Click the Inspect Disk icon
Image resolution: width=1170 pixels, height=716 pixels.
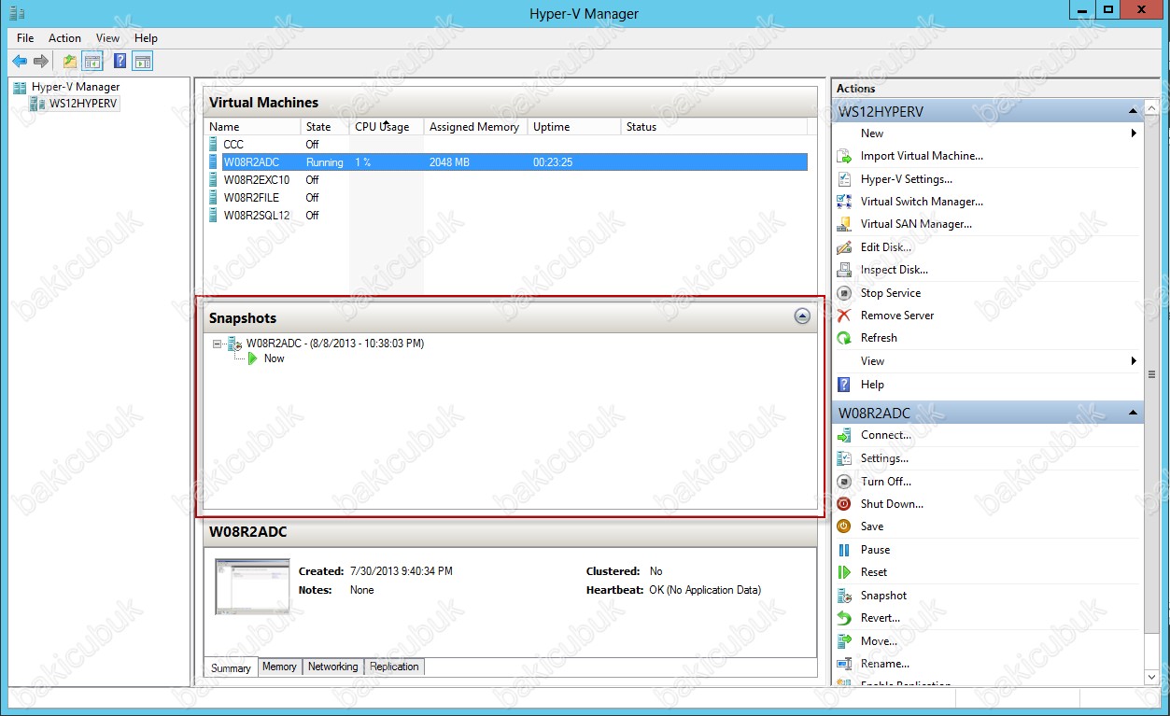click(x=844, y=270)
